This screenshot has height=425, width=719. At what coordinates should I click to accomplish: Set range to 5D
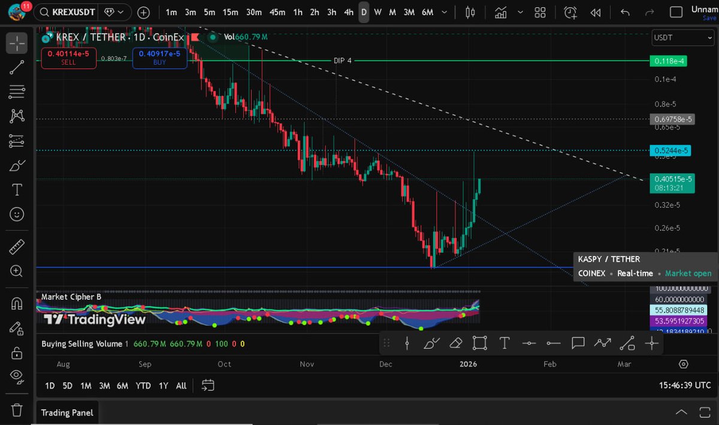[x=68, y=386]
